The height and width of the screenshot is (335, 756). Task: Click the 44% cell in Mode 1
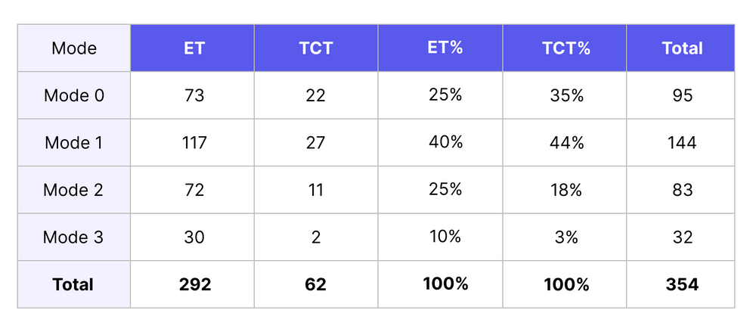click(x=566, y=143)
